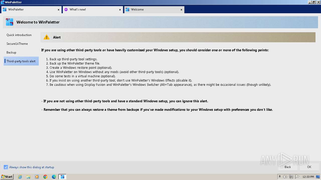This screenshot has height=180, width=321.
Task: Launch Google Chrome from taskbar
Action: coord(45,177)
